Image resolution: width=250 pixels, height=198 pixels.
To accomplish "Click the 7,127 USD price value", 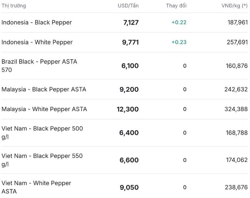I will (x=131, y=22).
